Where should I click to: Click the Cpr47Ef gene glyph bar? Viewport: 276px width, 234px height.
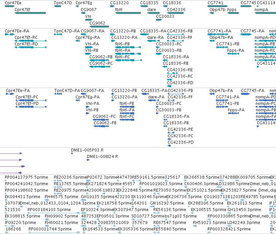click(x=30, y=13)
